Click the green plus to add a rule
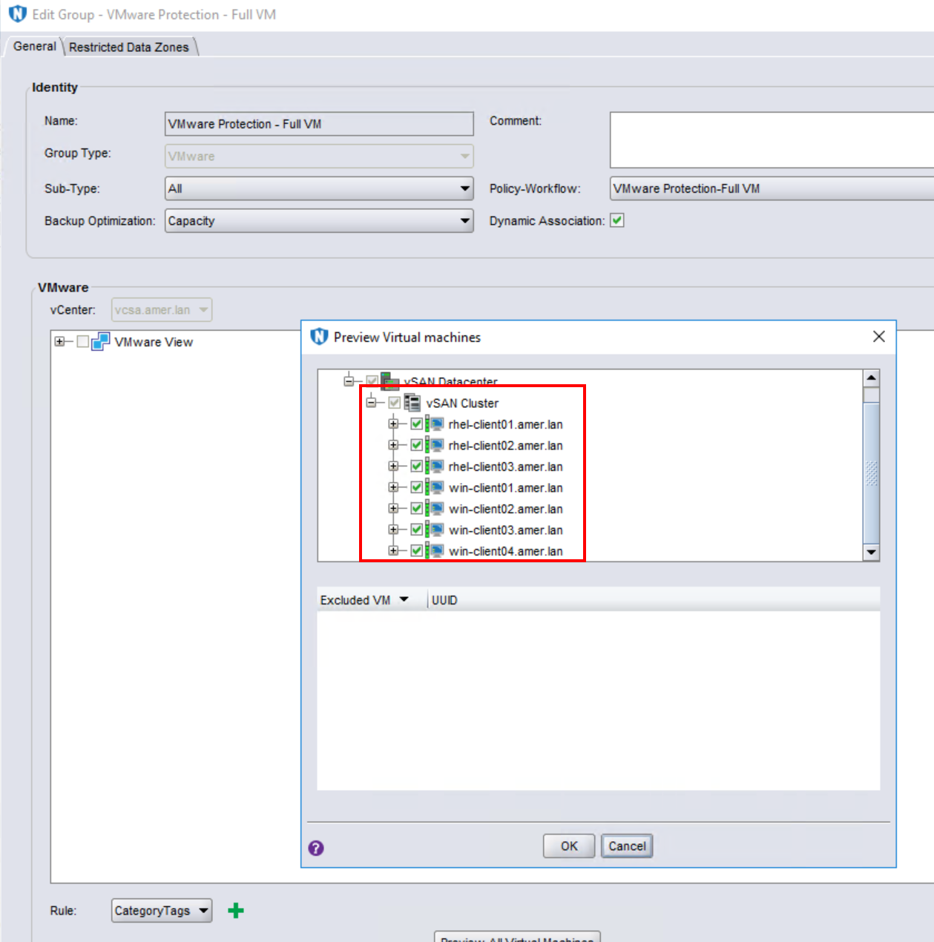 pos(236,910)
